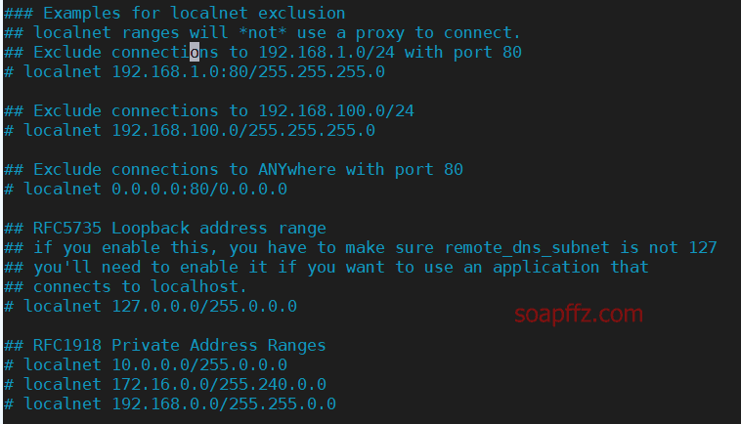Click the red 'soapffz.com' watermark
This screenshot has height=424, width=741.
(579, 314)
